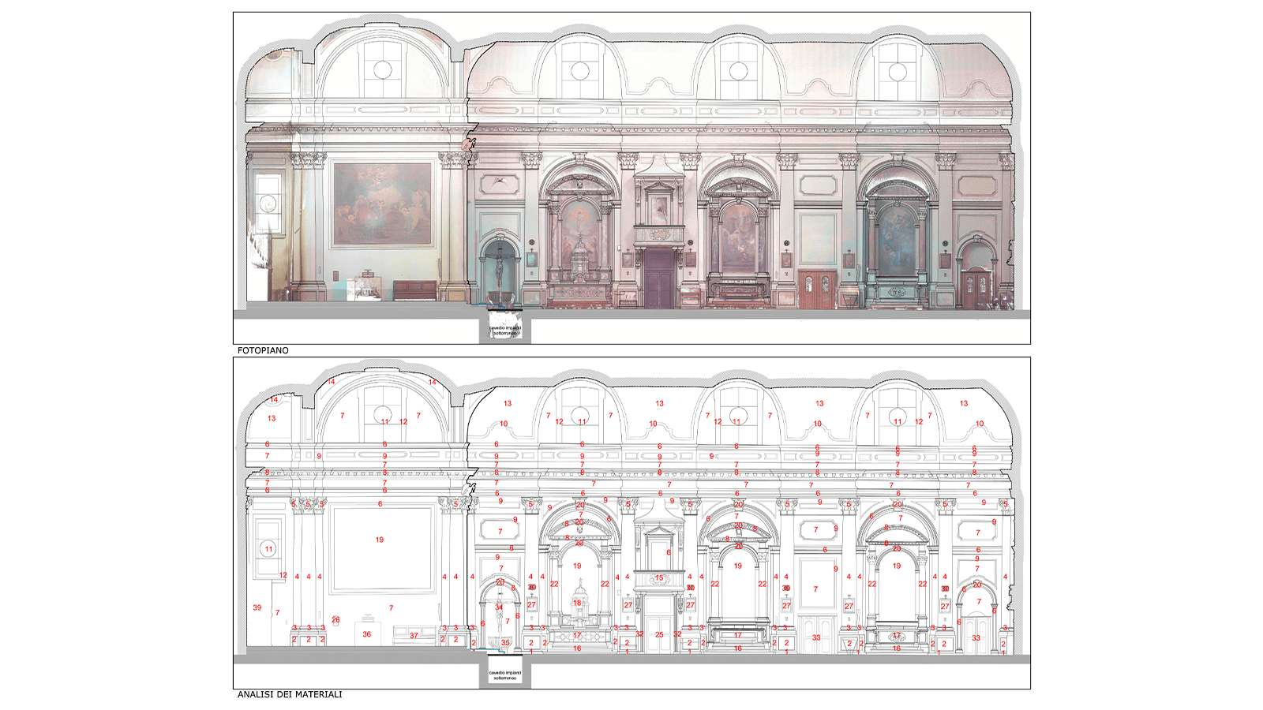Click material number 25 on the central door
This screenshot has height=710, width=1263.
pos(659,635)
